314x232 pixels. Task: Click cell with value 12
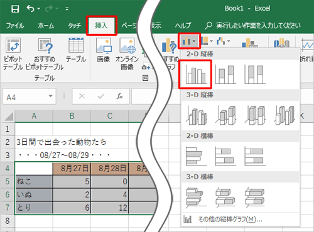[x=110, y=208]
